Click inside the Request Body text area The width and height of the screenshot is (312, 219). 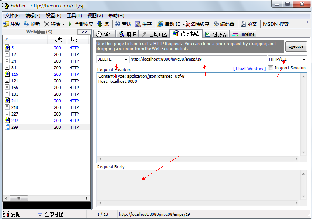[198, 185]
